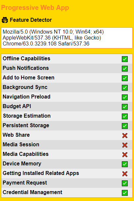The height and width of the screenshot is (201, 134).
Task: Click the green check for Offline Capabilities
Action: tap(125, 59)
